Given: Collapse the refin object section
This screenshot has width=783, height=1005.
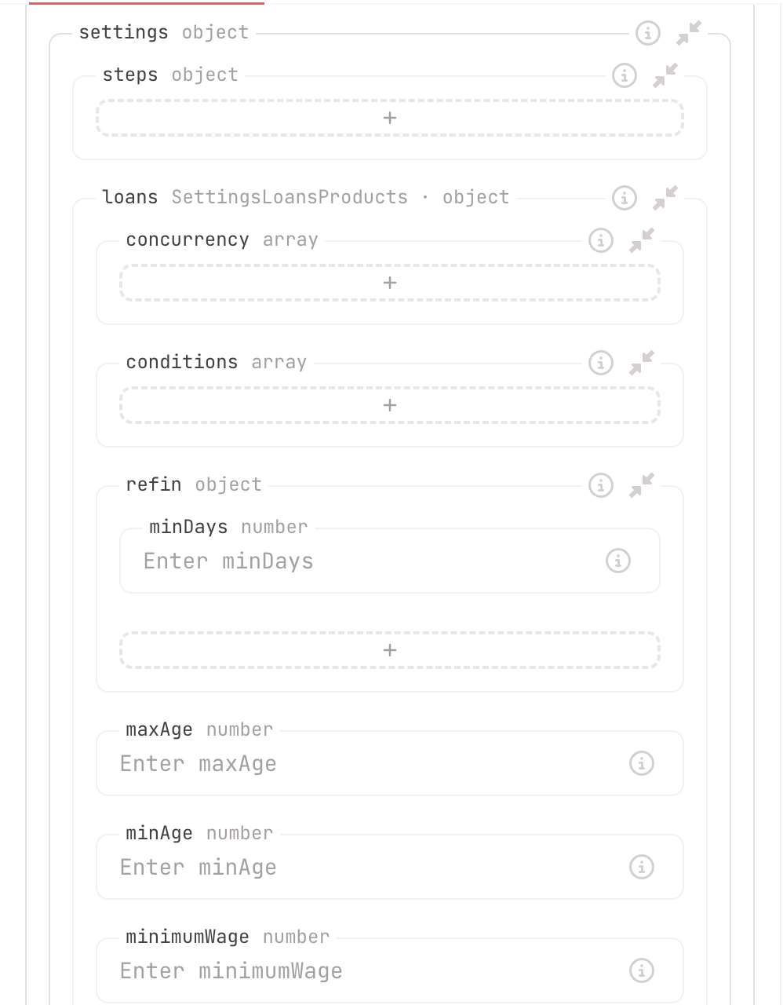Looking at the screenshot, I should coord(642,485).
